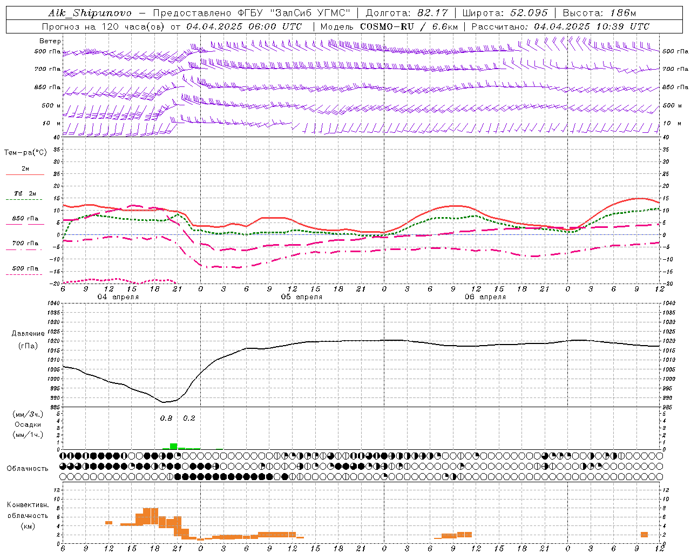Click the isolated orange convective bar at far right
Image resolution: width=691 pixels, height=553 pixels.
tap(644, 535)
